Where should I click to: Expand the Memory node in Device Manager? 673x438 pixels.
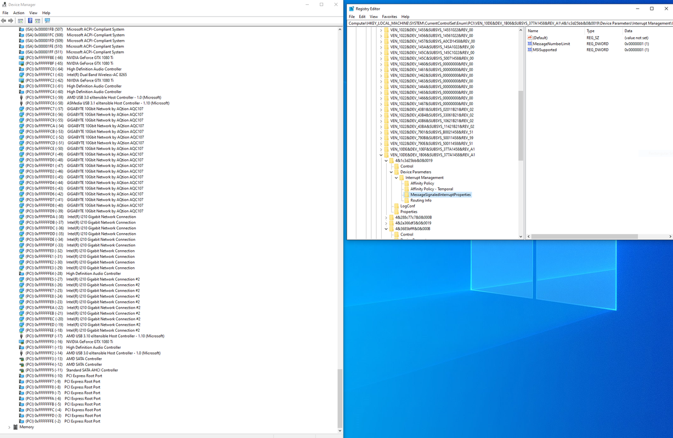[x=9, y=427]
